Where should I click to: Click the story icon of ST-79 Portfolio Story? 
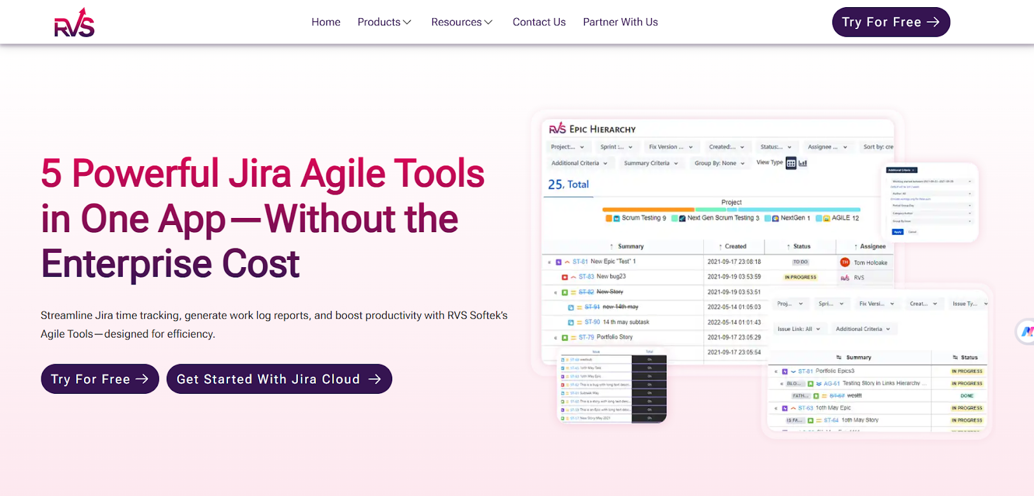coord(565,338)
